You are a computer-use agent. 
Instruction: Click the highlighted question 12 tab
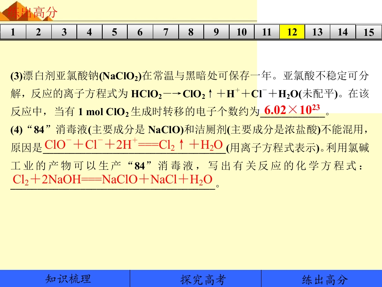[292, 32]
